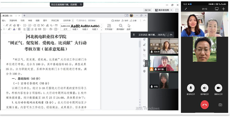
Task: Hang up the phone video call
Action: point(204,105)
